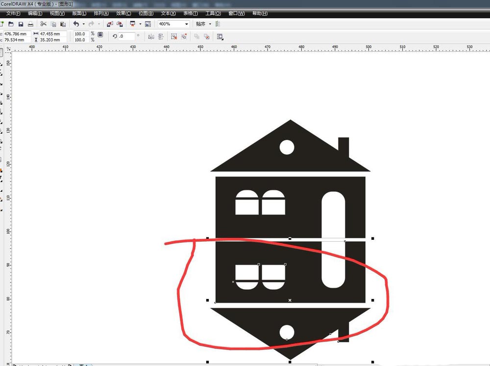Viewport: 490px width, 366px height.
Task: Mirror the selection horizontally
Action: pyautogui.click(x=151, y=37)
